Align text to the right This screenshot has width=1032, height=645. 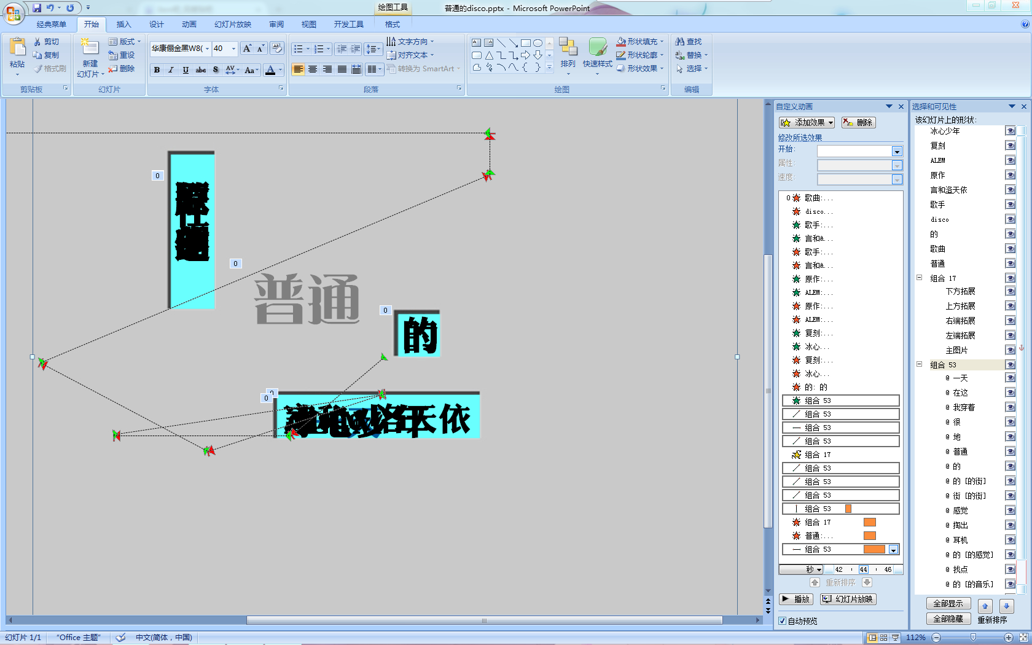point(327,69)
